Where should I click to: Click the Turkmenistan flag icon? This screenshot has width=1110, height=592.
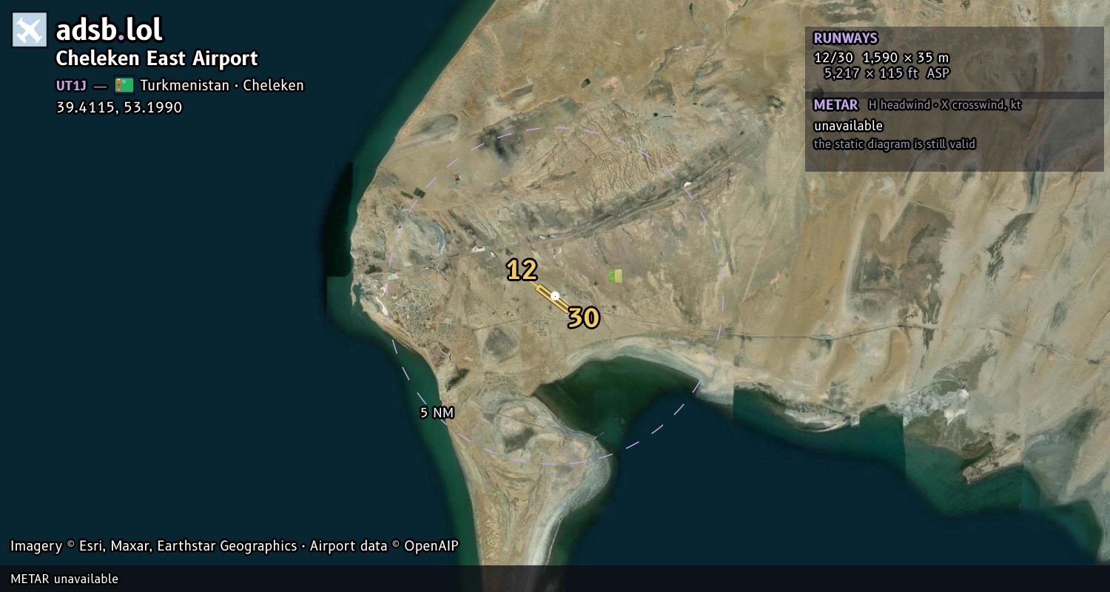124,85
